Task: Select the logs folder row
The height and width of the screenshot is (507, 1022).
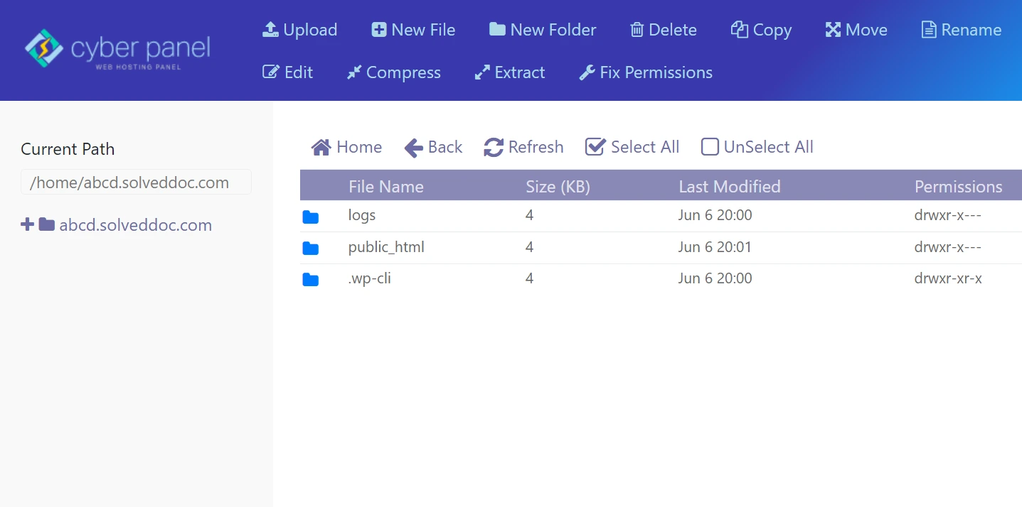Action: click(x=362, y=215)
